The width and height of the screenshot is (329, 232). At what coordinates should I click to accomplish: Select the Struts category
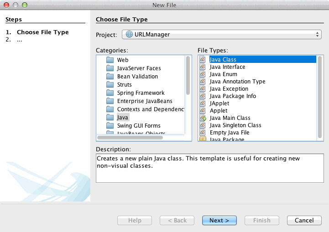pyautogui.click(x=124, y=85)
